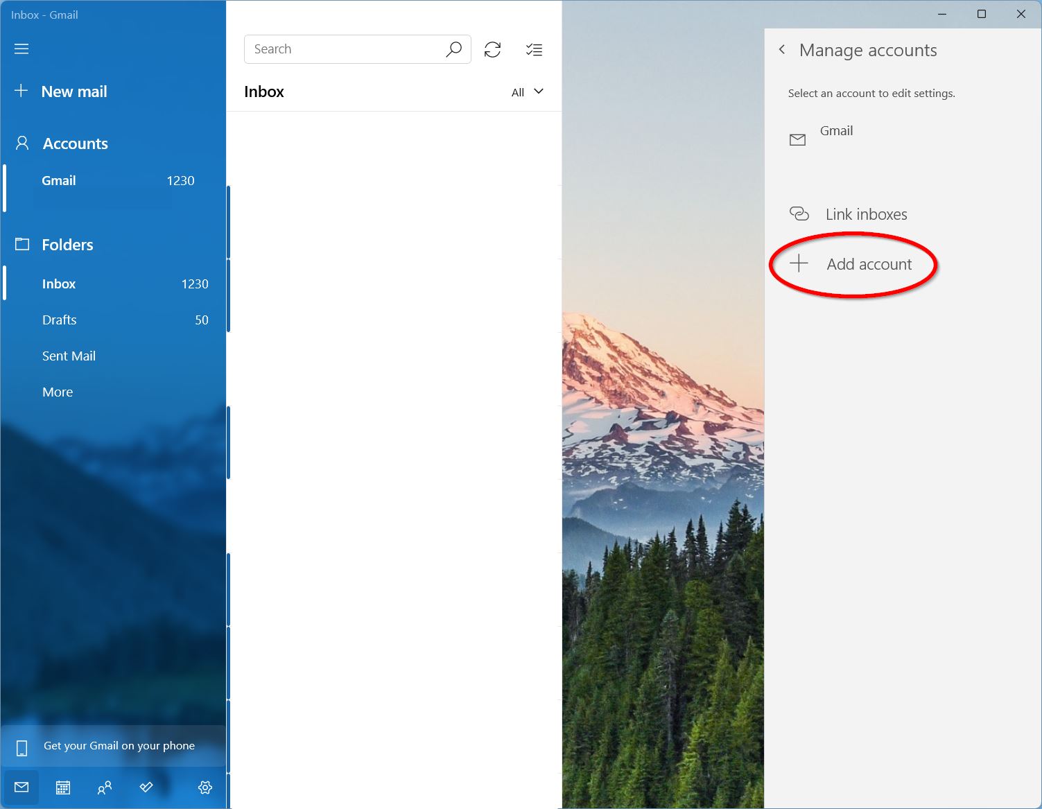
Task: Select the Gmail account in sidebar
Action: [x=113, y=188]
